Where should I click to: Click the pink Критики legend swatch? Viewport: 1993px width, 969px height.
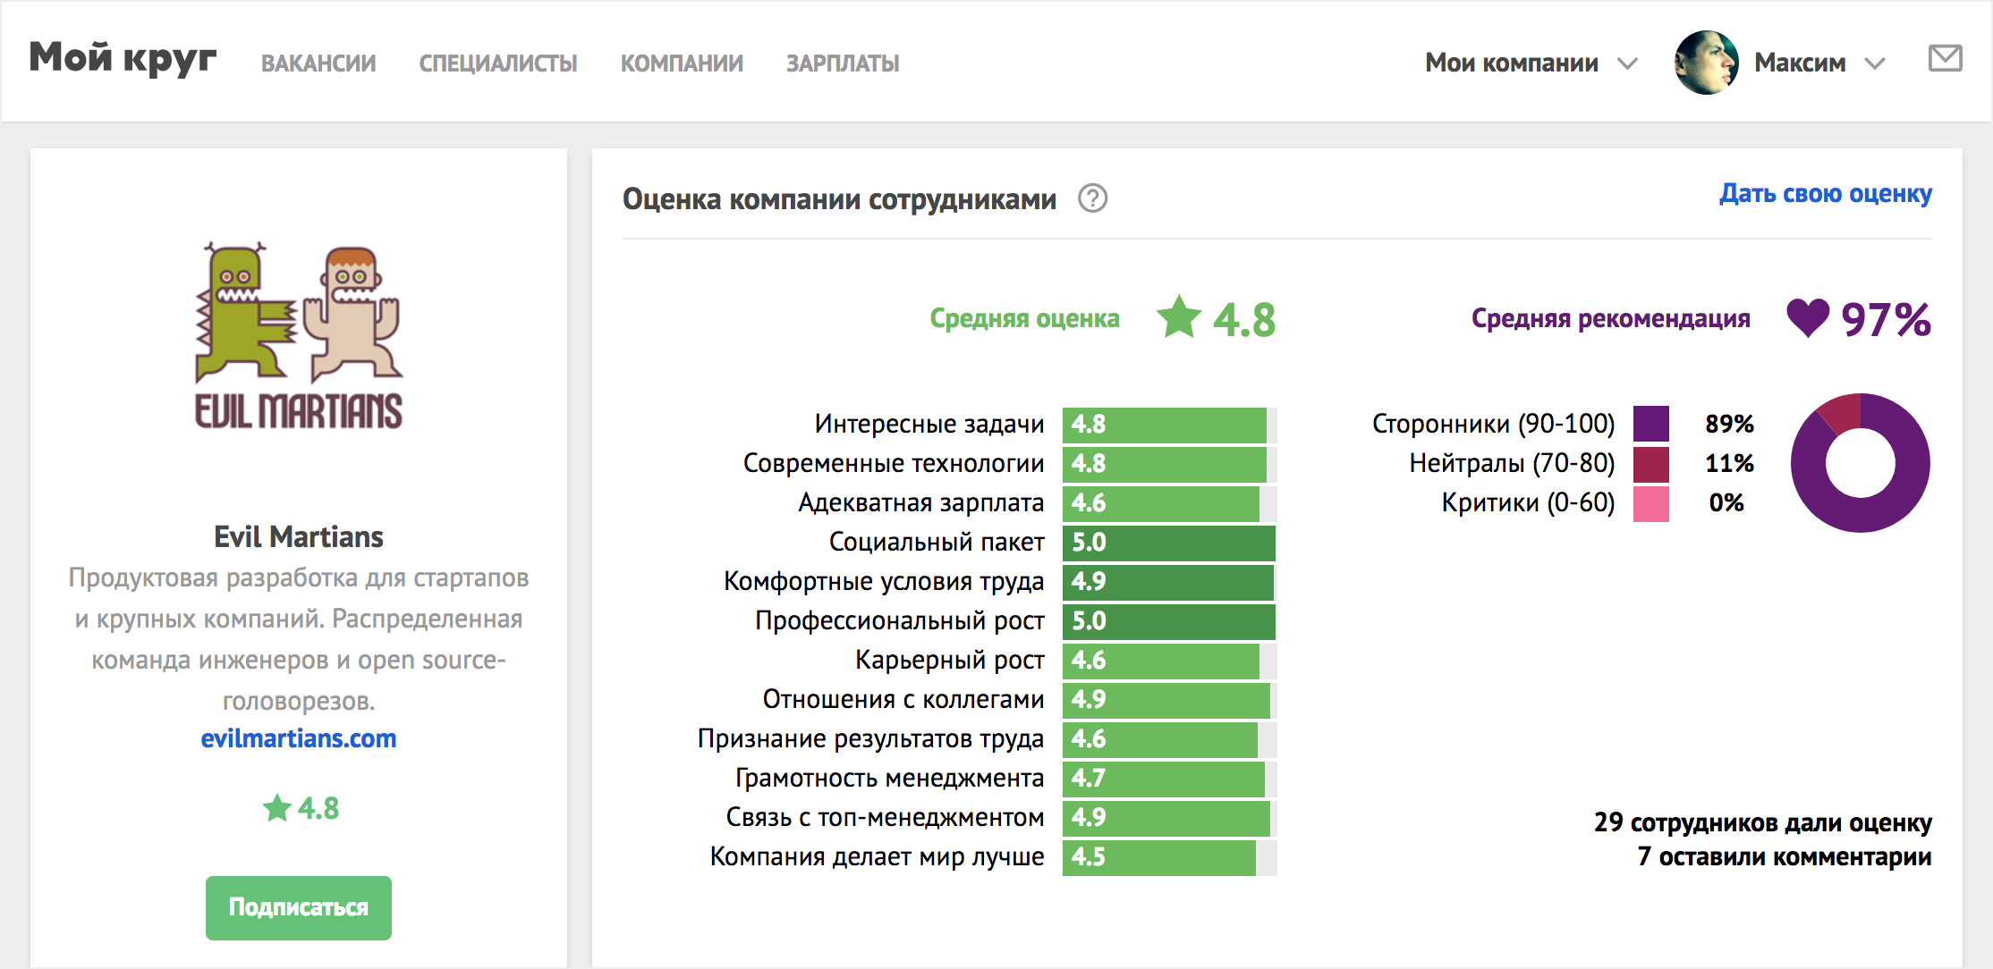click(1650, 503)
